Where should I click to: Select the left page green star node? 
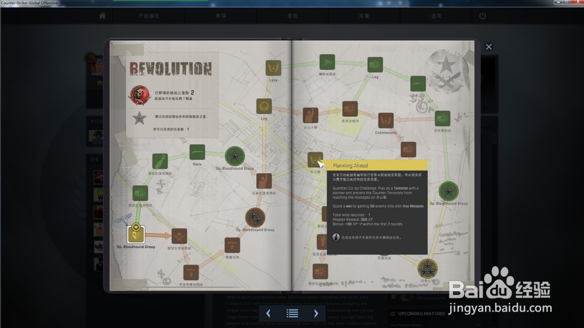tap(235, 156)
